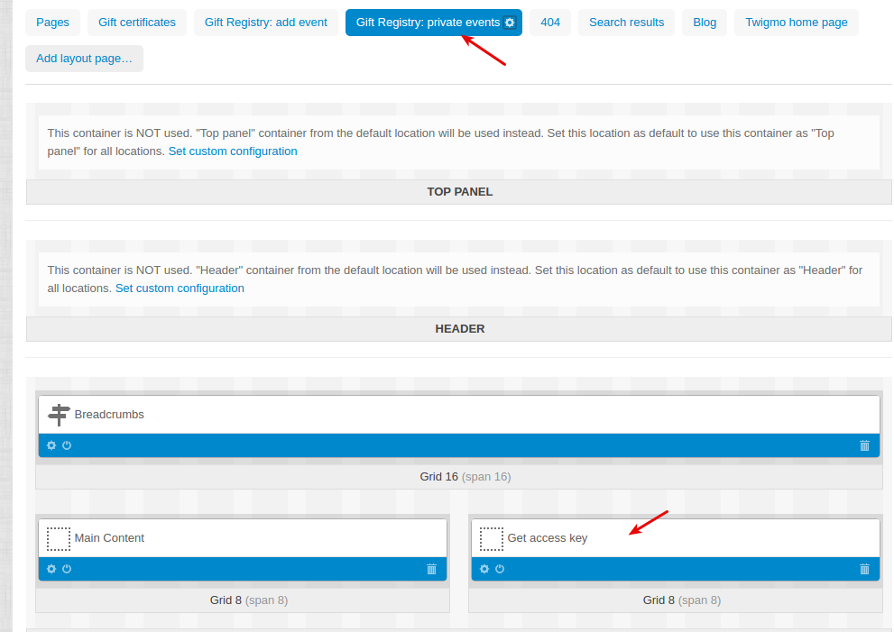
Task: Open Breadcrumbs block settings gear
Action: [x=51, y=445]
